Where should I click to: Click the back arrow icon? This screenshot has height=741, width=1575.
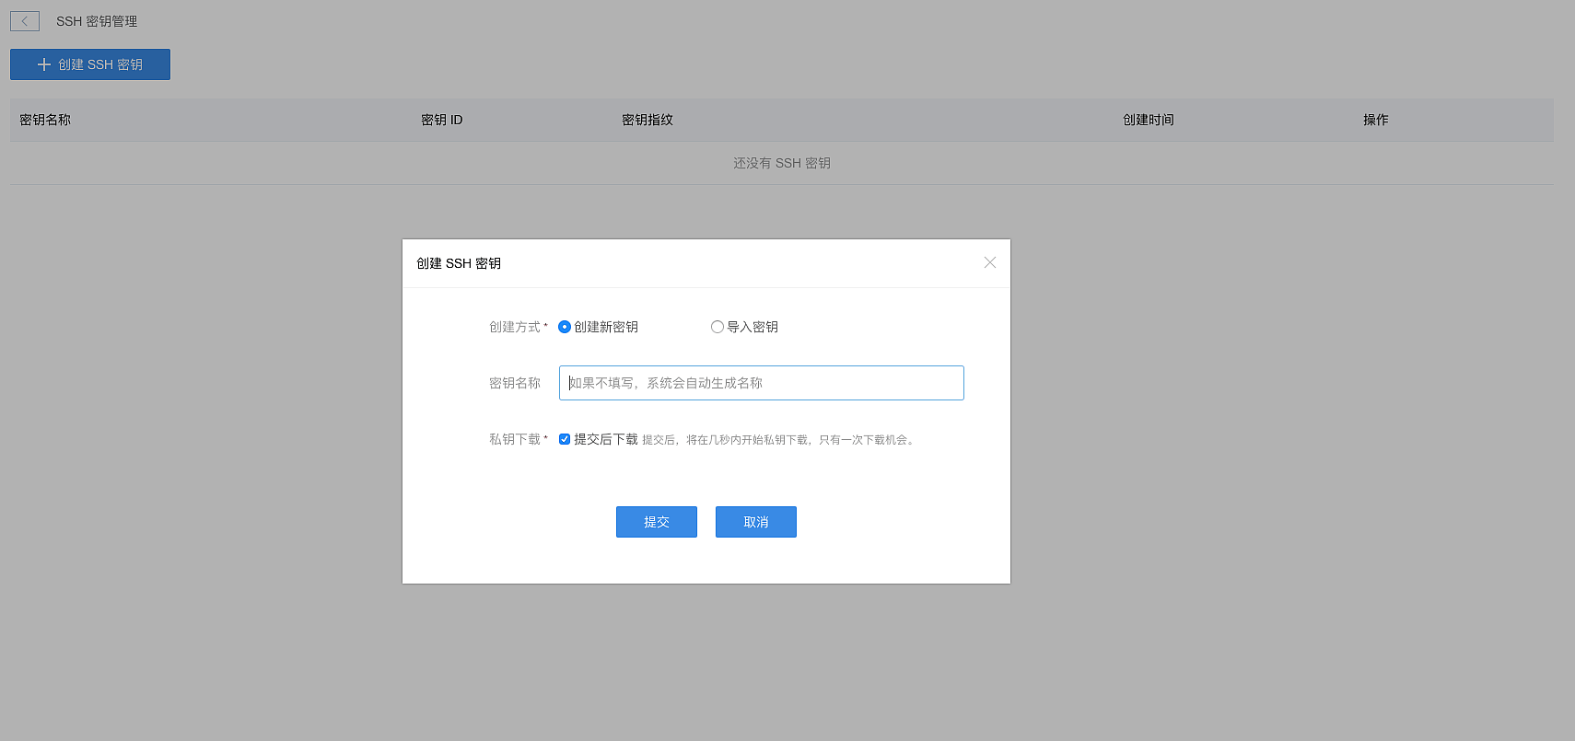coord(25,21)
